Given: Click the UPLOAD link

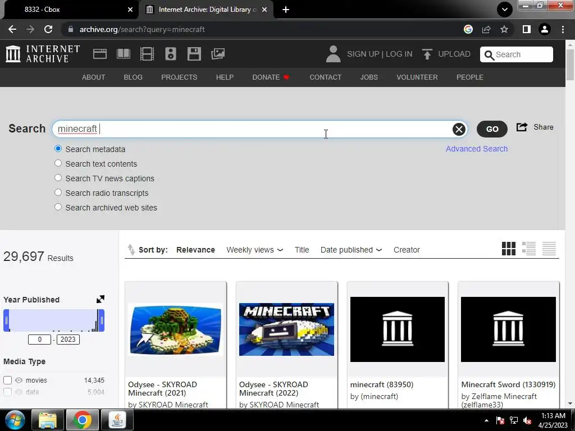Looking at the screenshot, I should tap(454, 54).
